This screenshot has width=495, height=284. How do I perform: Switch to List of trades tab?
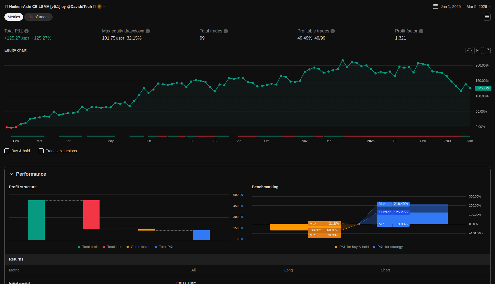click(x=38, y=17)
